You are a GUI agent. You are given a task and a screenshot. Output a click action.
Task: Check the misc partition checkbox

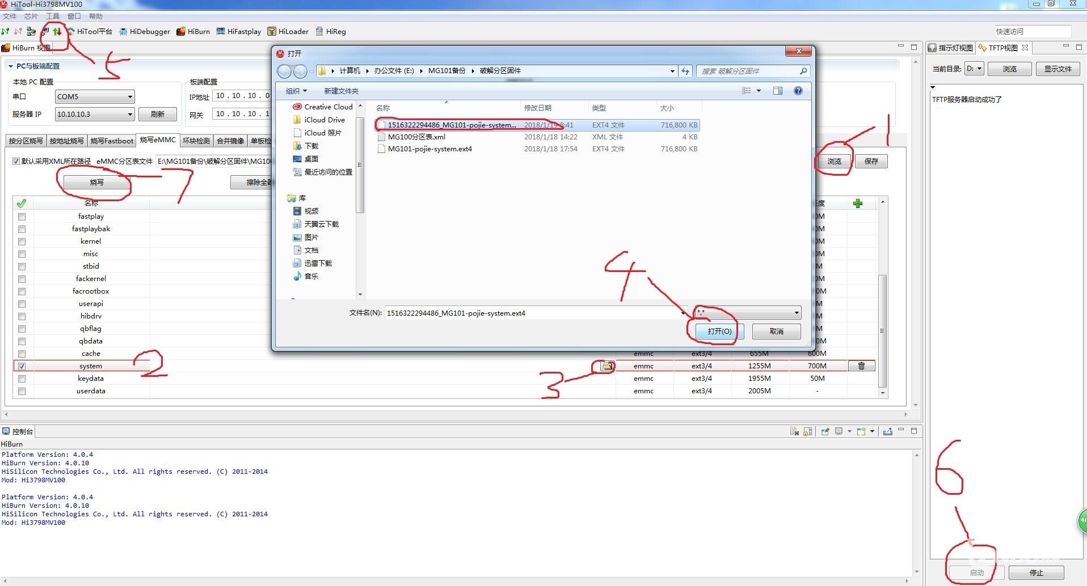tap(22, 254)
